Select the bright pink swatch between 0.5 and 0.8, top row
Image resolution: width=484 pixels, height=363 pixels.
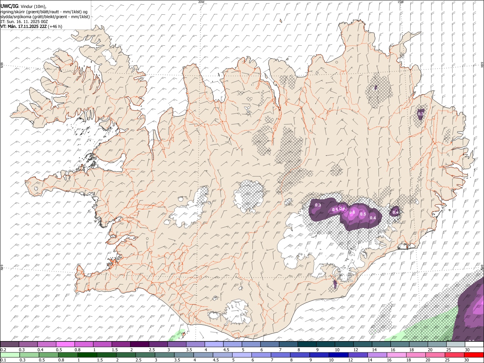coord(65,344)
